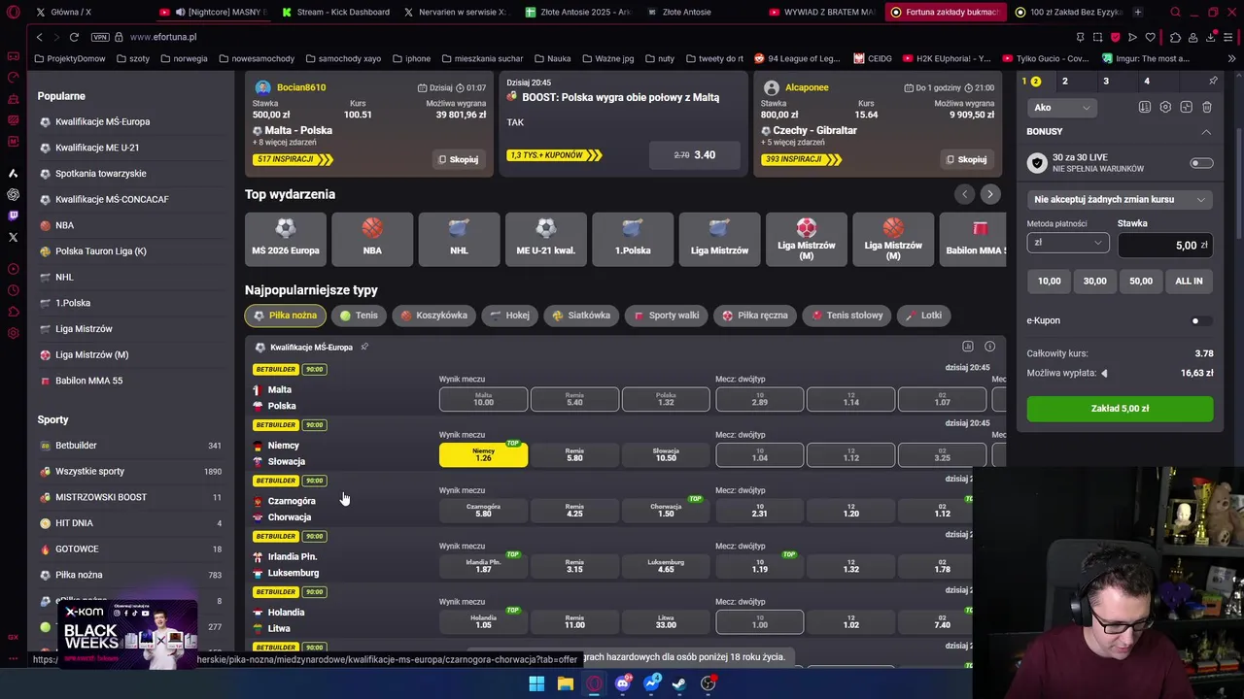Switch to betslip tab 3

click(1106, 82)
